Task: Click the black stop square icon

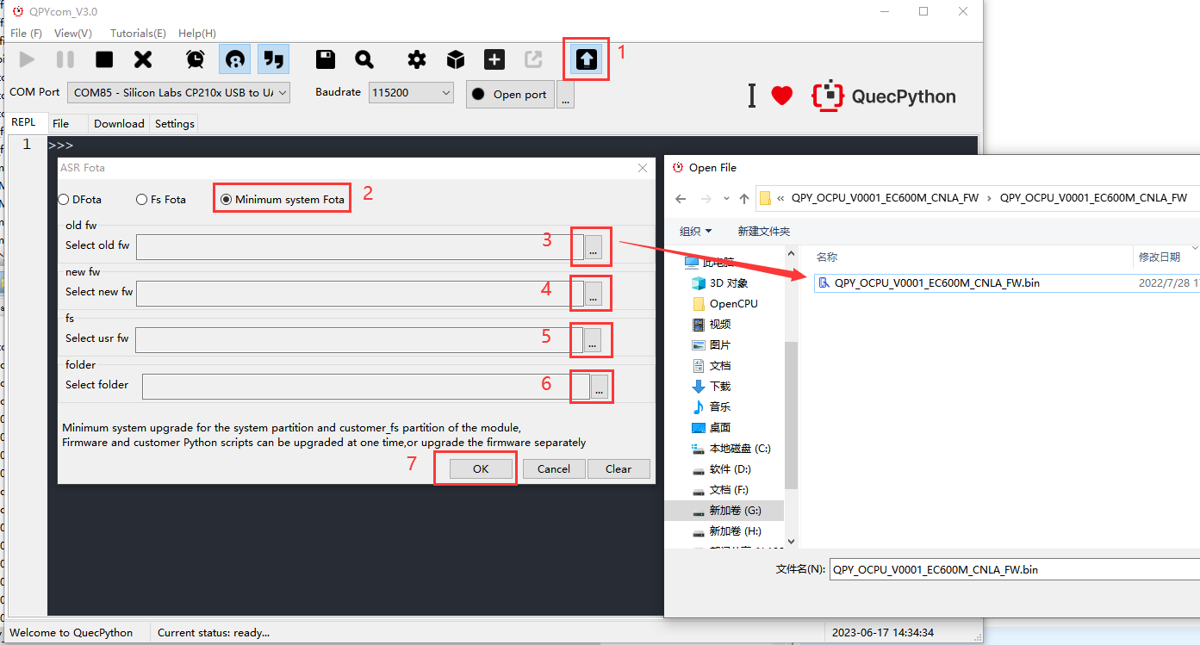Action: pos(104,59)
